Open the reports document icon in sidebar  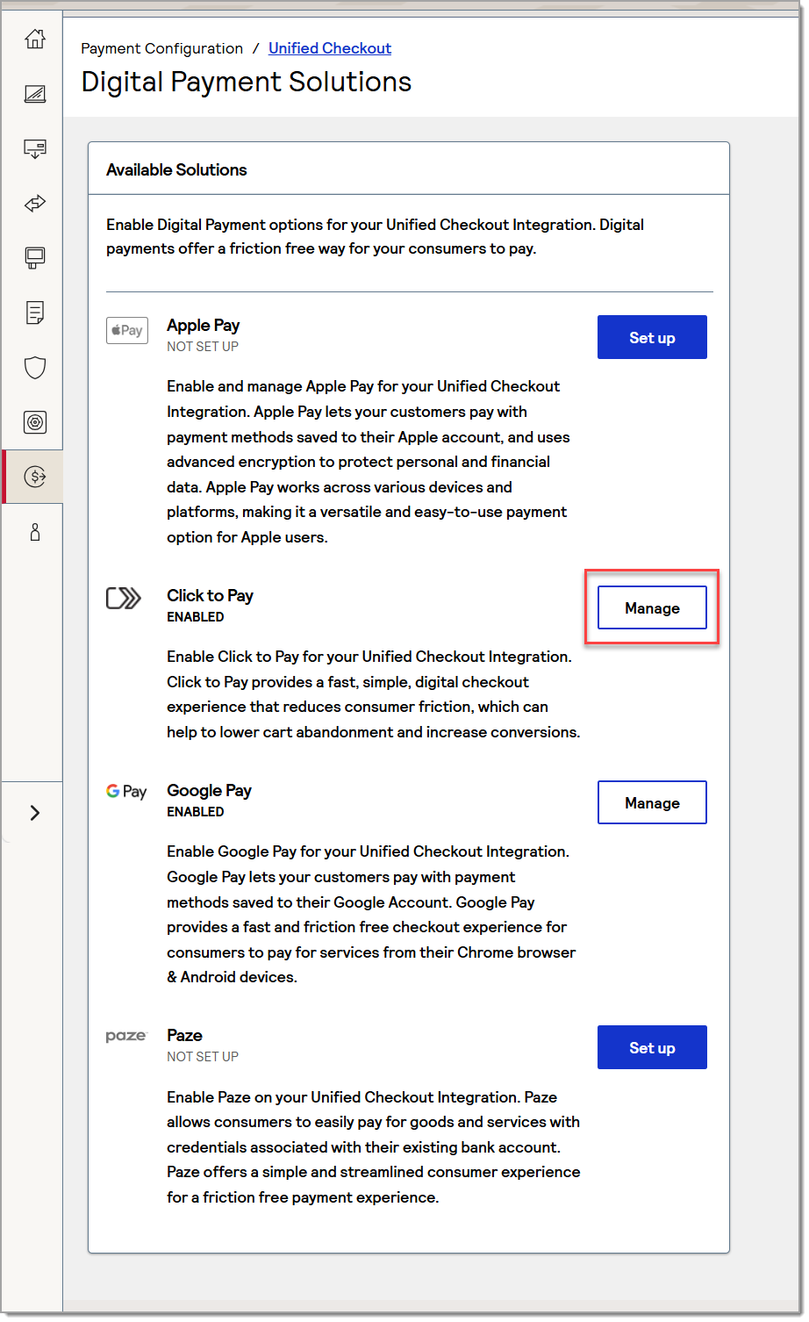point(33,313)
